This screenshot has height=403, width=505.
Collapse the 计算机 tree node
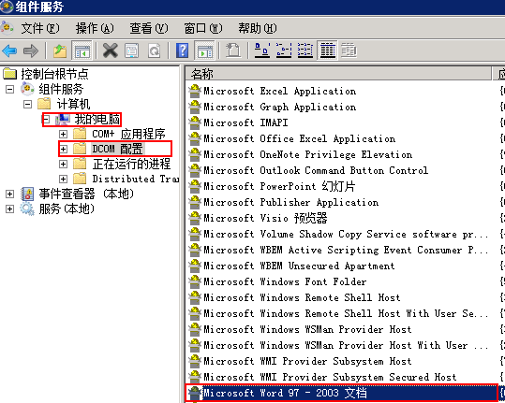pyautogui.click(x=28, y=104)
